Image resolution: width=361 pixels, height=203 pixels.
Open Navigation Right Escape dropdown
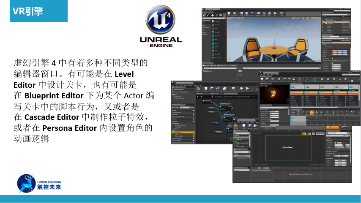point(341,163)
